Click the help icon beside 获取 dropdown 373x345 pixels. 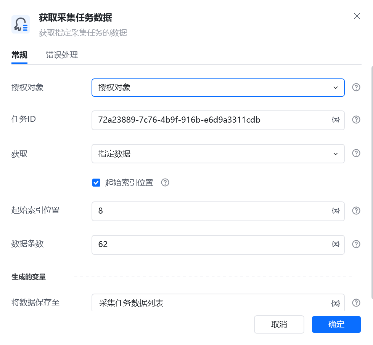point(356,153)
